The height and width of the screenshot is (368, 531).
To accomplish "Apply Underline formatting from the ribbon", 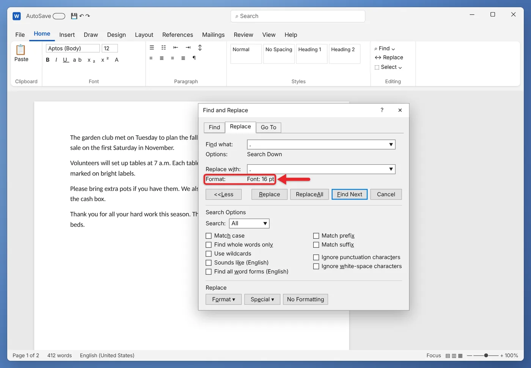I will (66, 60).
